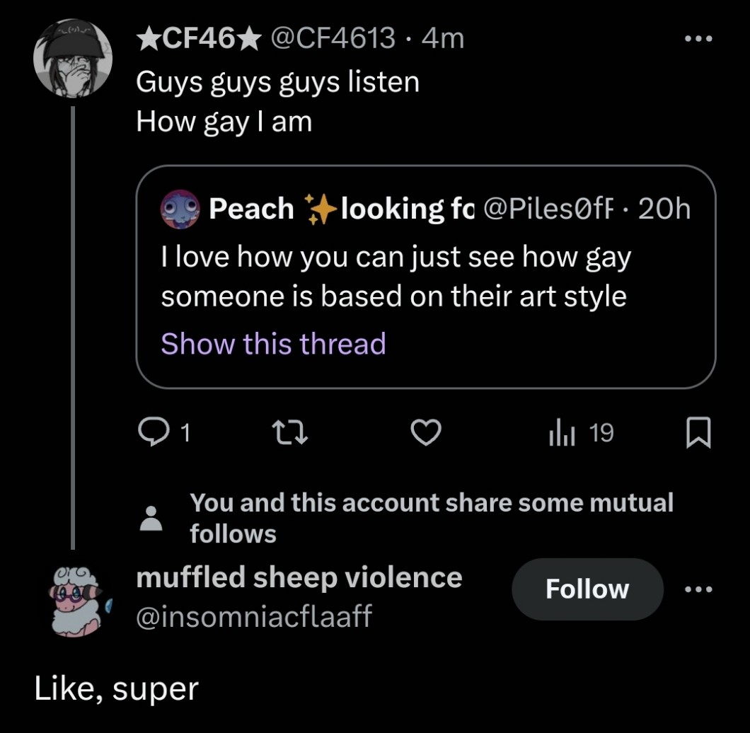
Task: Bookmark the CF46 tweet
Action: click(x=698, y=433)
